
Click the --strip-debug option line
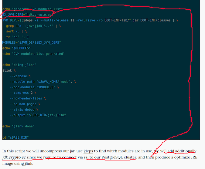click(24, 110)
